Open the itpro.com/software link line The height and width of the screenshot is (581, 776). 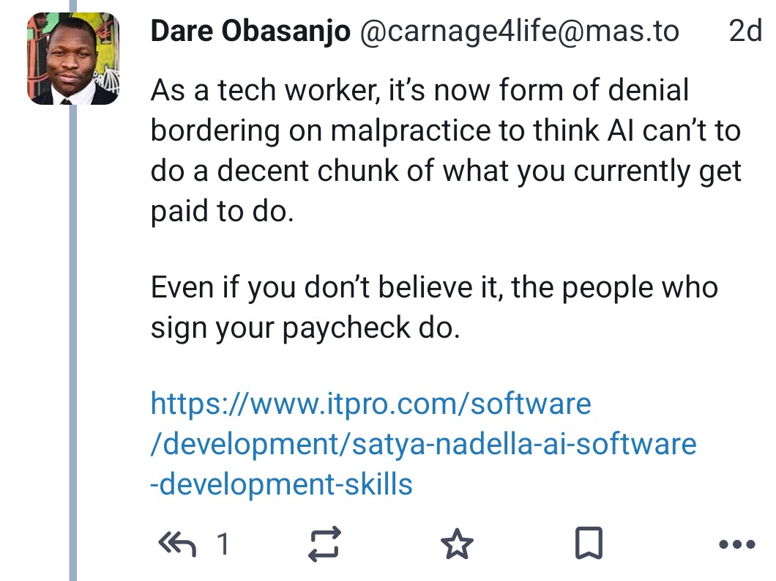[x=370, y=403]
